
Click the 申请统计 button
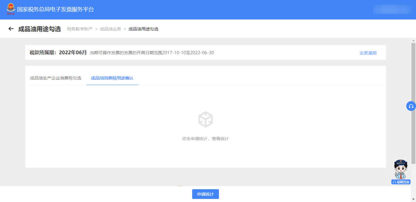[205, 194]
